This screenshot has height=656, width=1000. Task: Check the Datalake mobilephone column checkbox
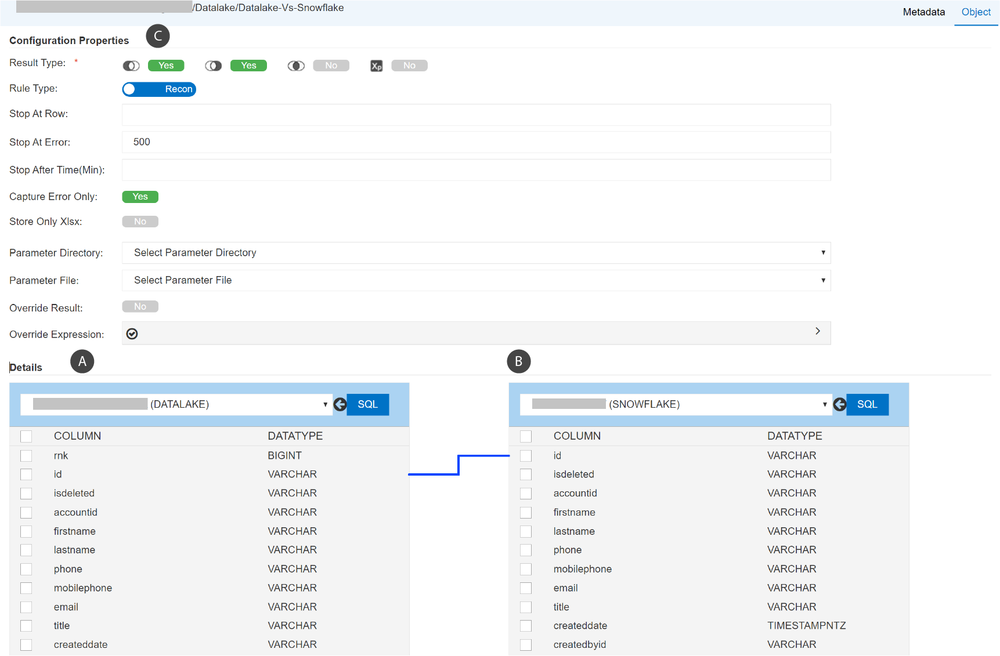26,588
